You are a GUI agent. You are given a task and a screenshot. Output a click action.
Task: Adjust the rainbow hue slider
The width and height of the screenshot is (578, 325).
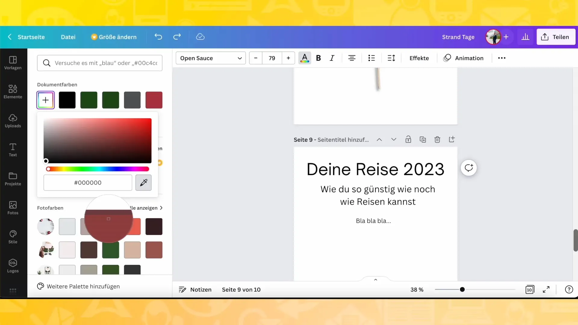[x=98, y=169]
